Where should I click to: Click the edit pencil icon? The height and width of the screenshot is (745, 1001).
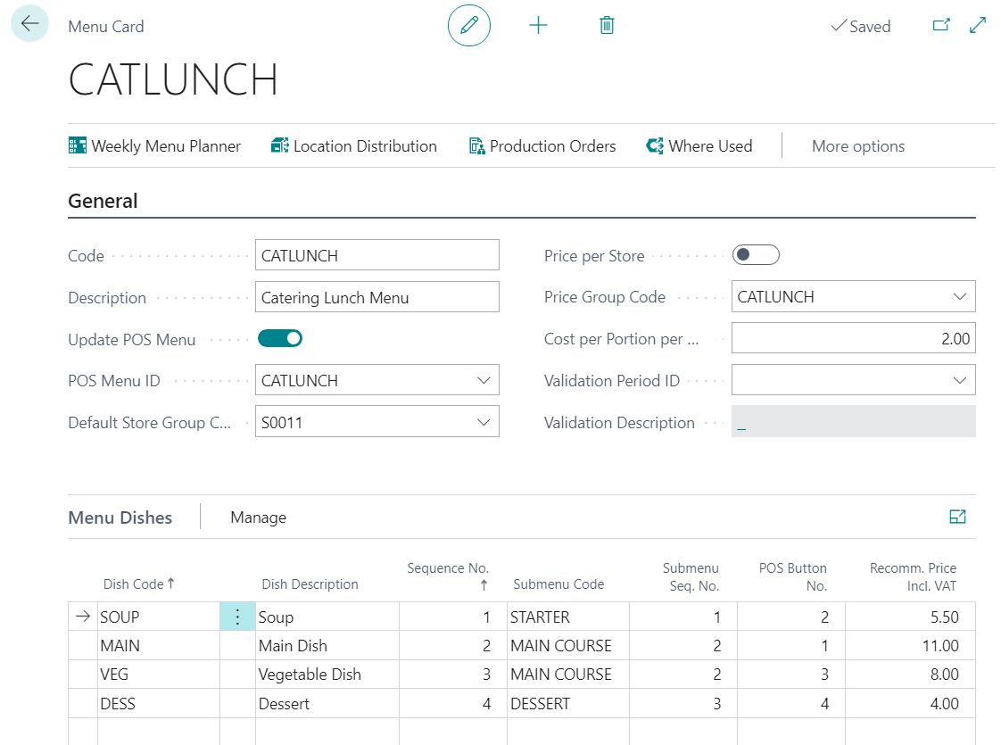point(469,26)
